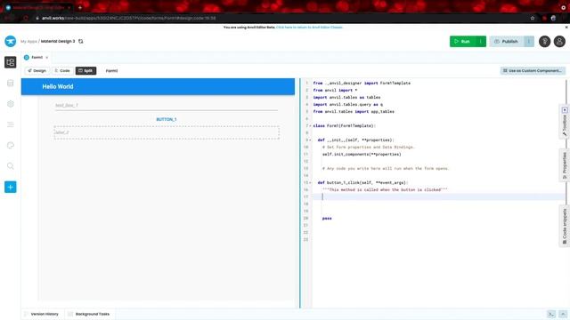Open the Theme palette sidebar icon
This screenshot has height=320, width=570.
click(10, 145)
